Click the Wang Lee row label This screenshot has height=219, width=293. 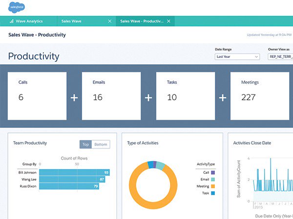(x=29, y=179)
